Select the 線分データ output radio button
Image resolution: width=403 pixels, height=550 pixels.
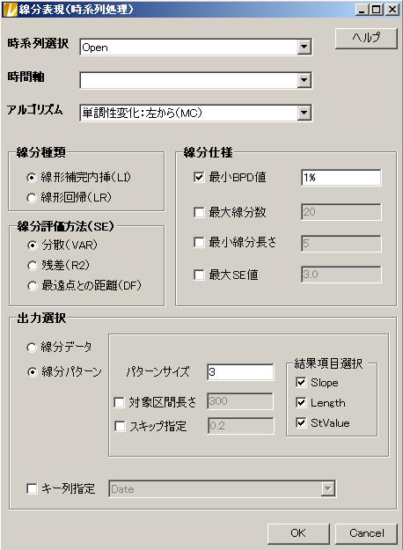(x=32, y=348)
